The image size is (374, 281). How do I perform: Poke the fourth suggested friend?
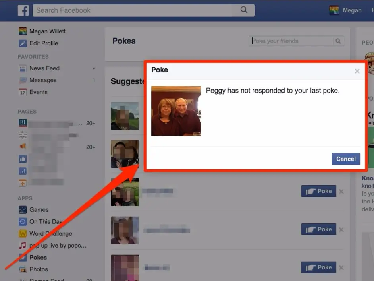tap(319, 229)
